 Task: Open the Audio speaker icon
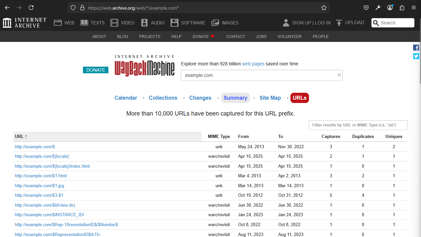144,23
